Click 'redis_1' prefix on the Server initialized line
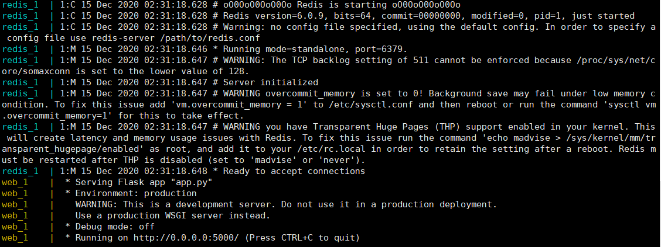Screen dimensions: 661x247 pos(20,83)
